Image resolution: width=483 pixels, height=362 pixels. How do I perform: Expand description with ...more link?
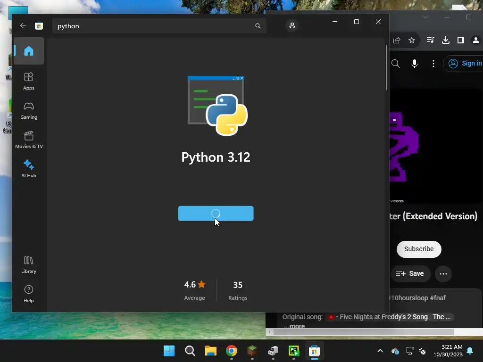294,326
